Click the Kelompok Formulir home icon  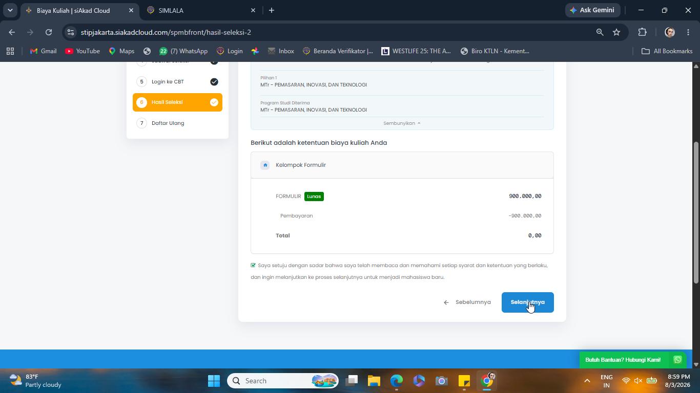(265, 165)
